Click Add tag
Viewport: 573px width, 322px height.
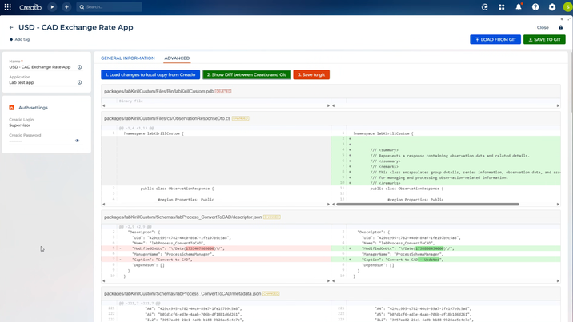coord(19,39)
